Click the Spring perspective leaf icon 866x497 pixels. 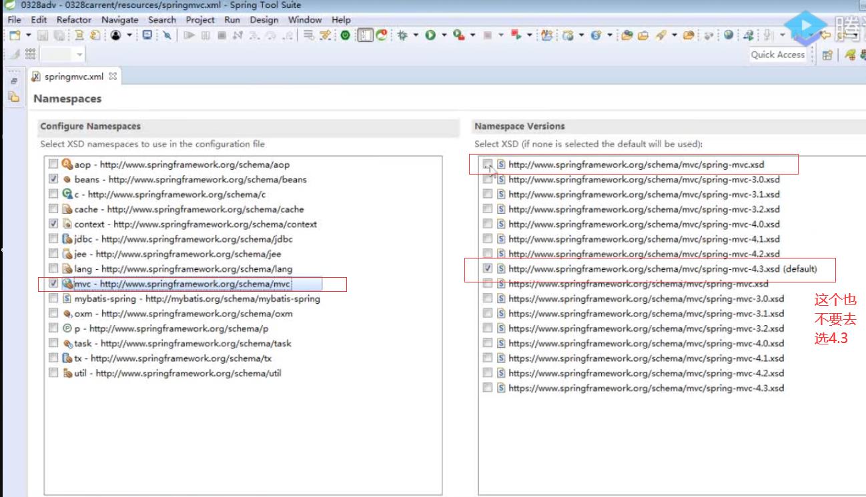[x=851, y=55]
